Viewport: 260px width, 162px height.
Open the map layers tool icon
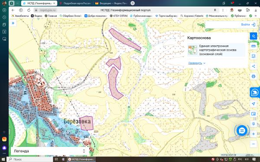click(x=253, y=36)
